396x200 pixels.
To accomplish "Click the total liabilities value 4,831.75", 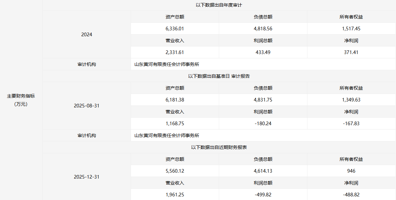I will pos(263,100).
